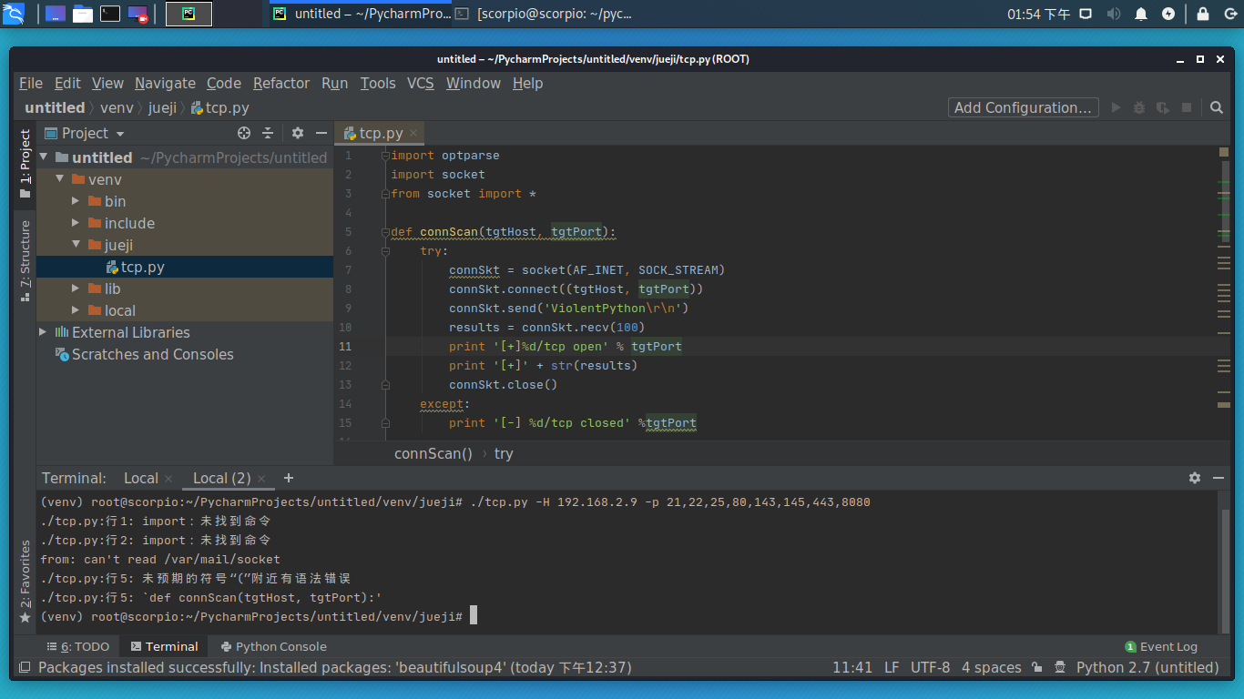Image resolution: width=1244 pixels, height=699 pixels.
Task: Expand the lib folder
Action: 76,289
